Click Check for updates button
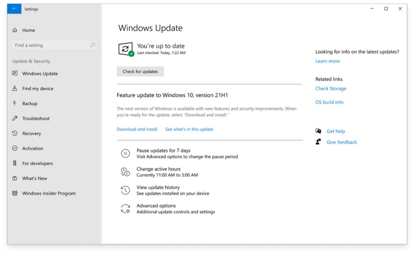The image size is (414, 254). coord(140,71)
